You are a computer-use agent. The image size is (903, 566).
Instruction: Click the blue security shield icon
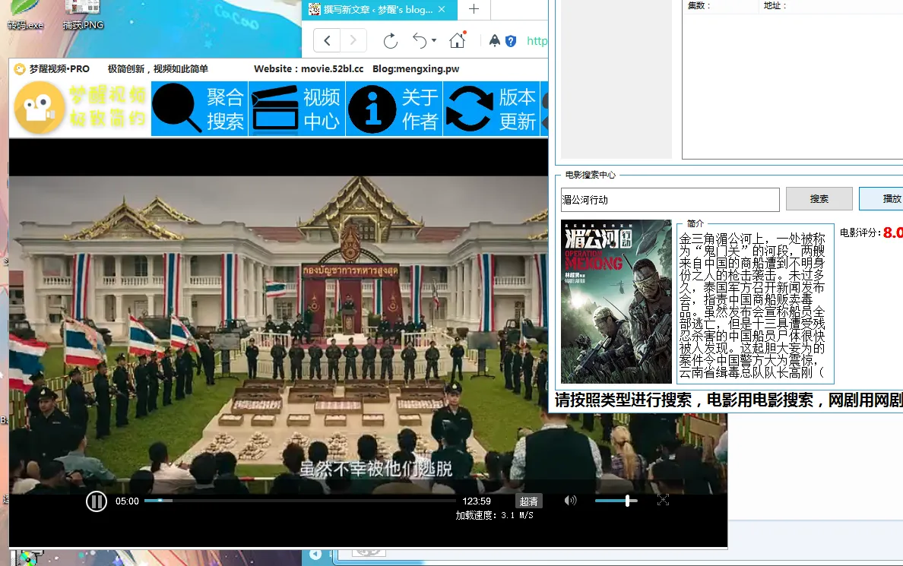511,41
